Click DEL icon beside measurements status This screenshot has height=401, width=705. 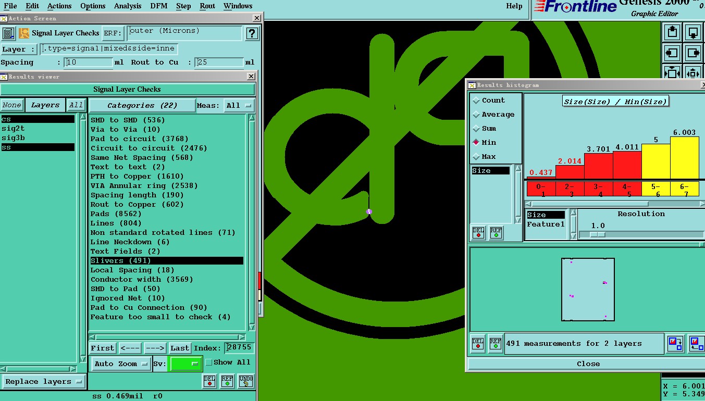click(478, 343)
